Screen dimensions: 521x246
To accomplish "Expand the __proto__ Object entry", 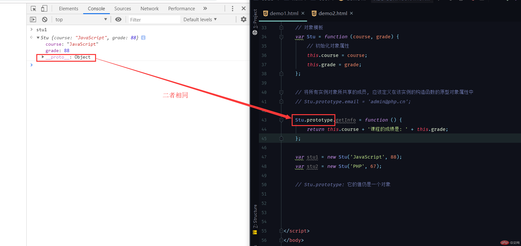I will pos(43,57).
